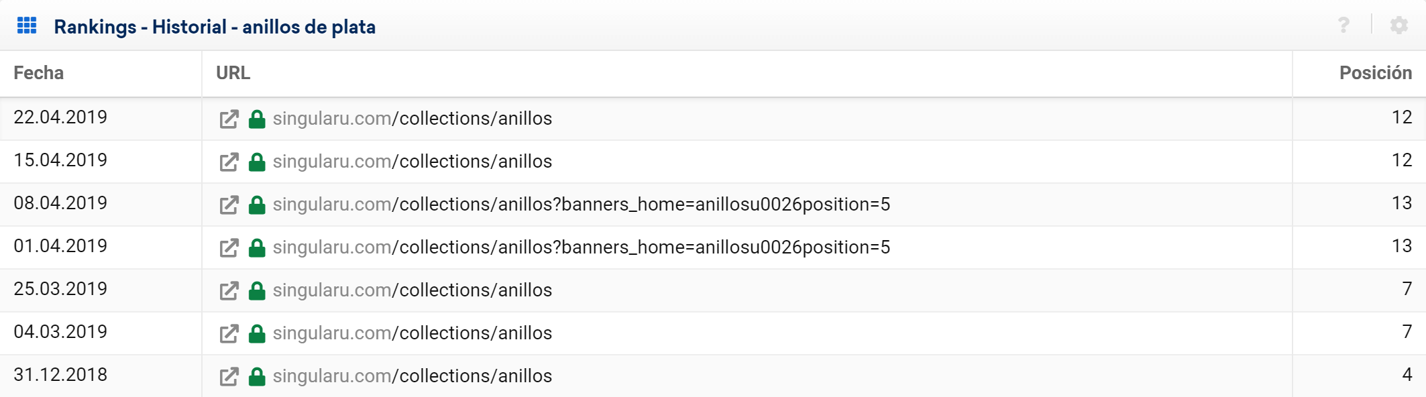Click green lock icon in 22.04.2019 row
This screenshot has width=1426, height=397.
(x=257, y=119)
